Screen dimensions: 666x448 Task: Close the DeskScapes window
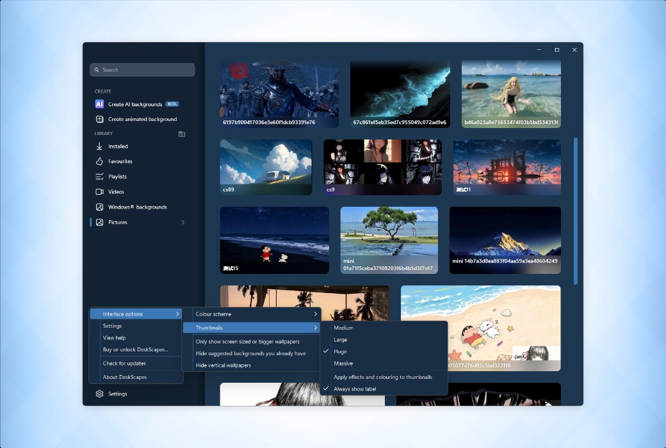click(574, 50)
